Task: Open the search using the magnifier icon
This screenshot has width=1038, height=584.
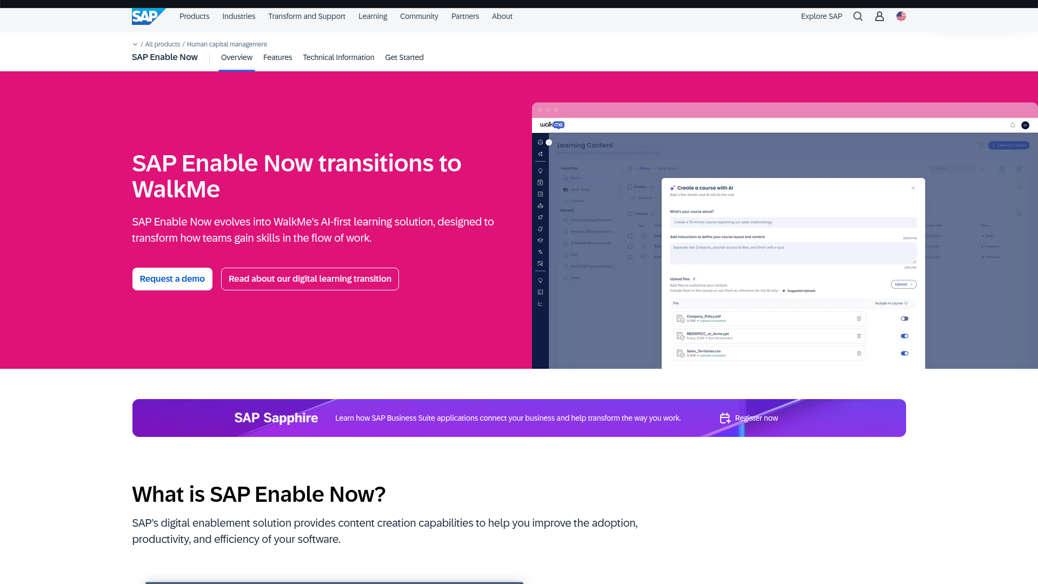Action: coord(858,16)
